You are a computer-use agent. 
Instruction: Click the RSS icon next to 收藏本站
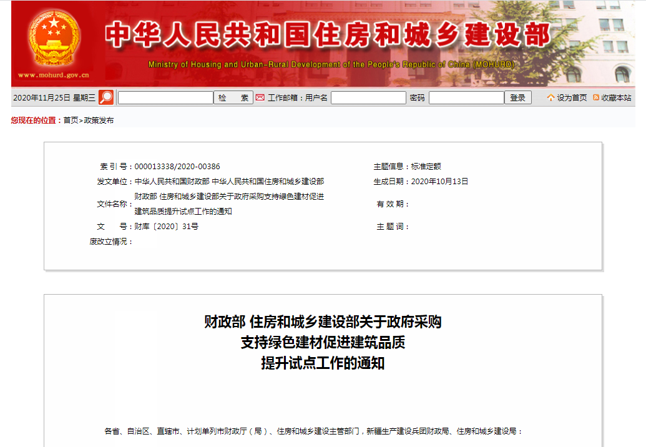tap(596, 98)
